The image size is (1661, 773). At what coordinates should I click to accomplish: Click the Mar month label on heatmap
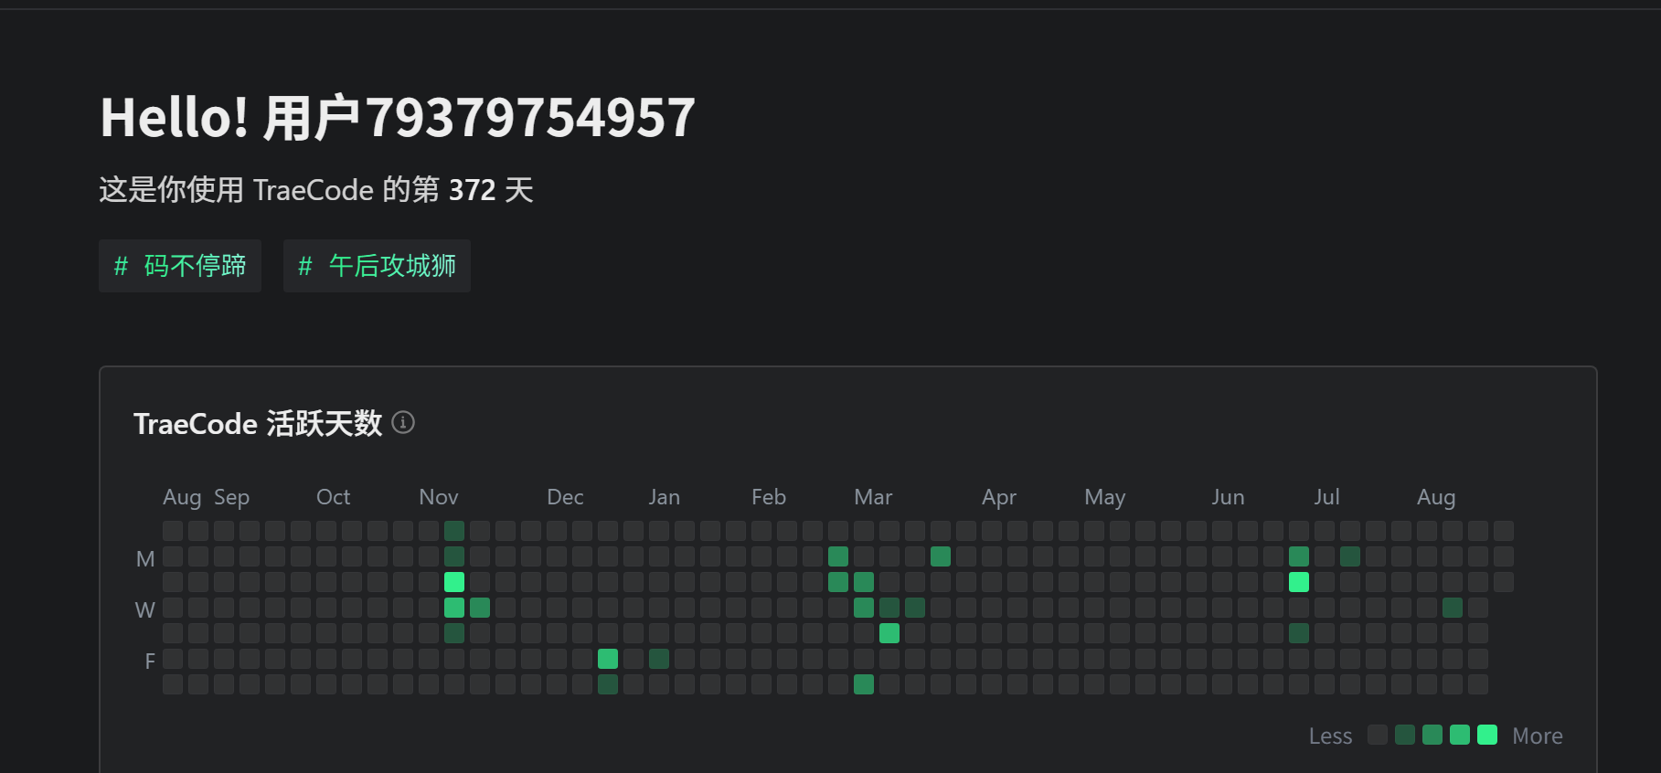873,497
